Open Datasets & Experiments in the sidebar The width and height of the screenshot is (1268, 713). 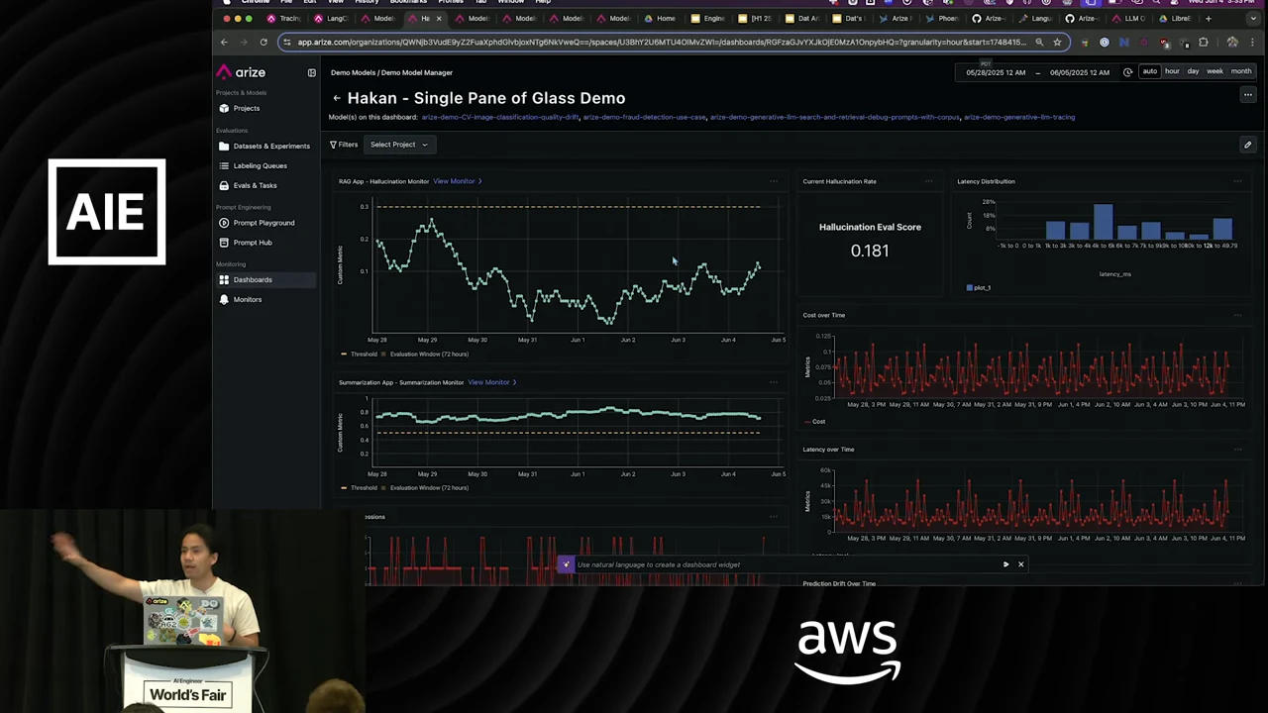(270, 146)
